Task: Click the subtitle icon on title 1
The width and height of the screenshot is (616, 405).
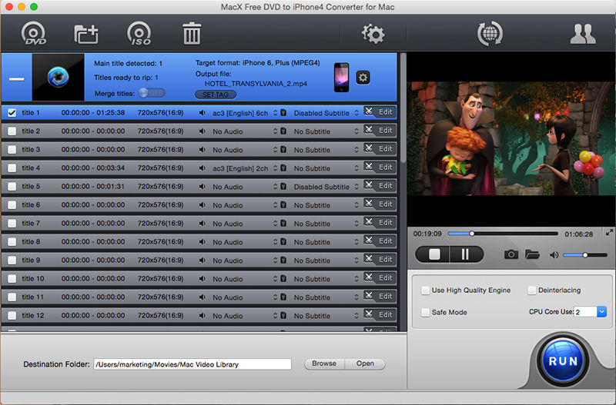Action: pyautogui.click(x=283, y=112)
